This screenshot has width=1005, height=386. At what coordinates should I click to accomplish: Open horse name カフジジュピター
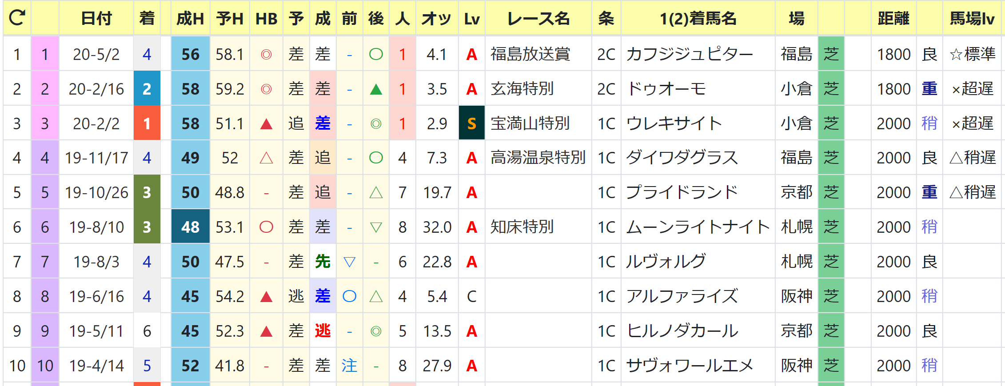(690, 54)
